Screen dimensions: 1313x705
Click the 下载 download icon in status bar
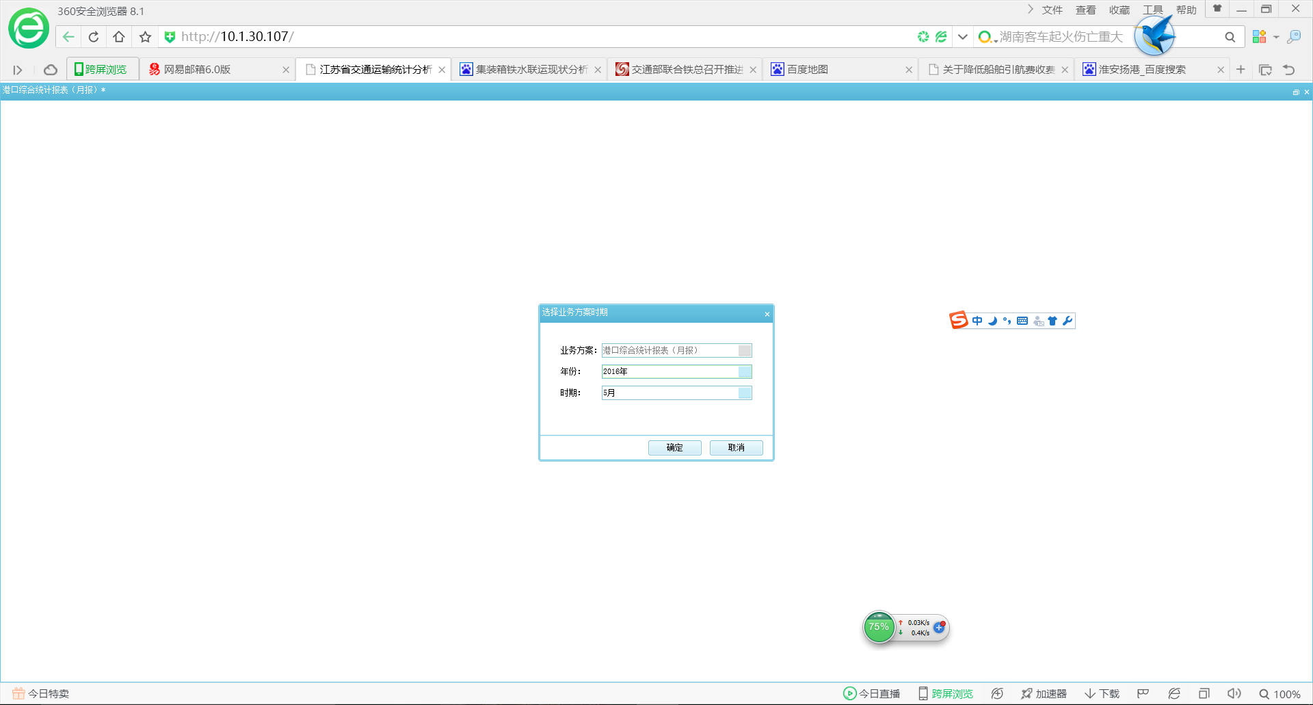(x=1102, y=693)
